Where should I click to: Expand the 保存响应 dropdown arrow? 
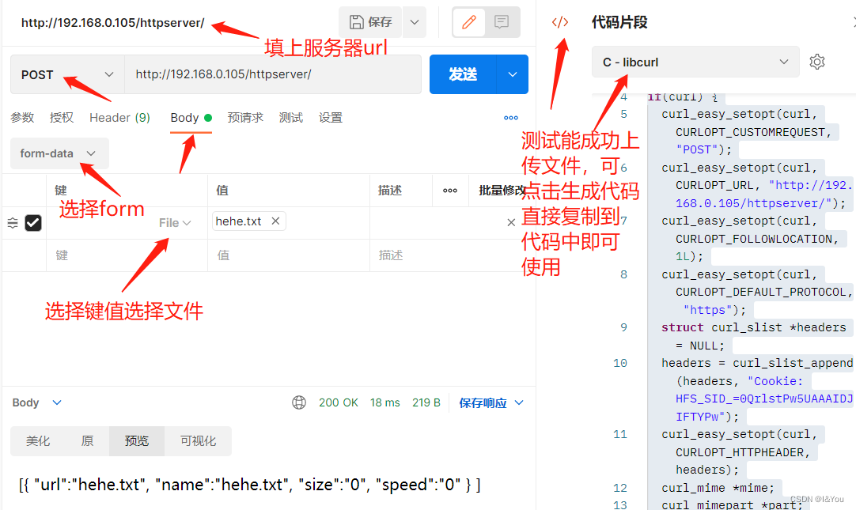click(x=519, y=402)
